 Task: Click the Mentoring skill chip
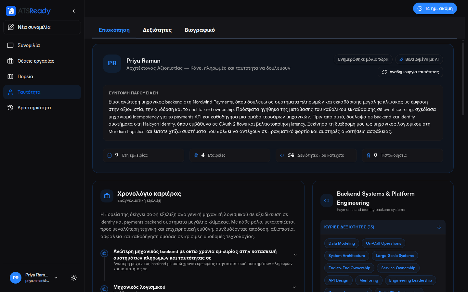(369, 280)
